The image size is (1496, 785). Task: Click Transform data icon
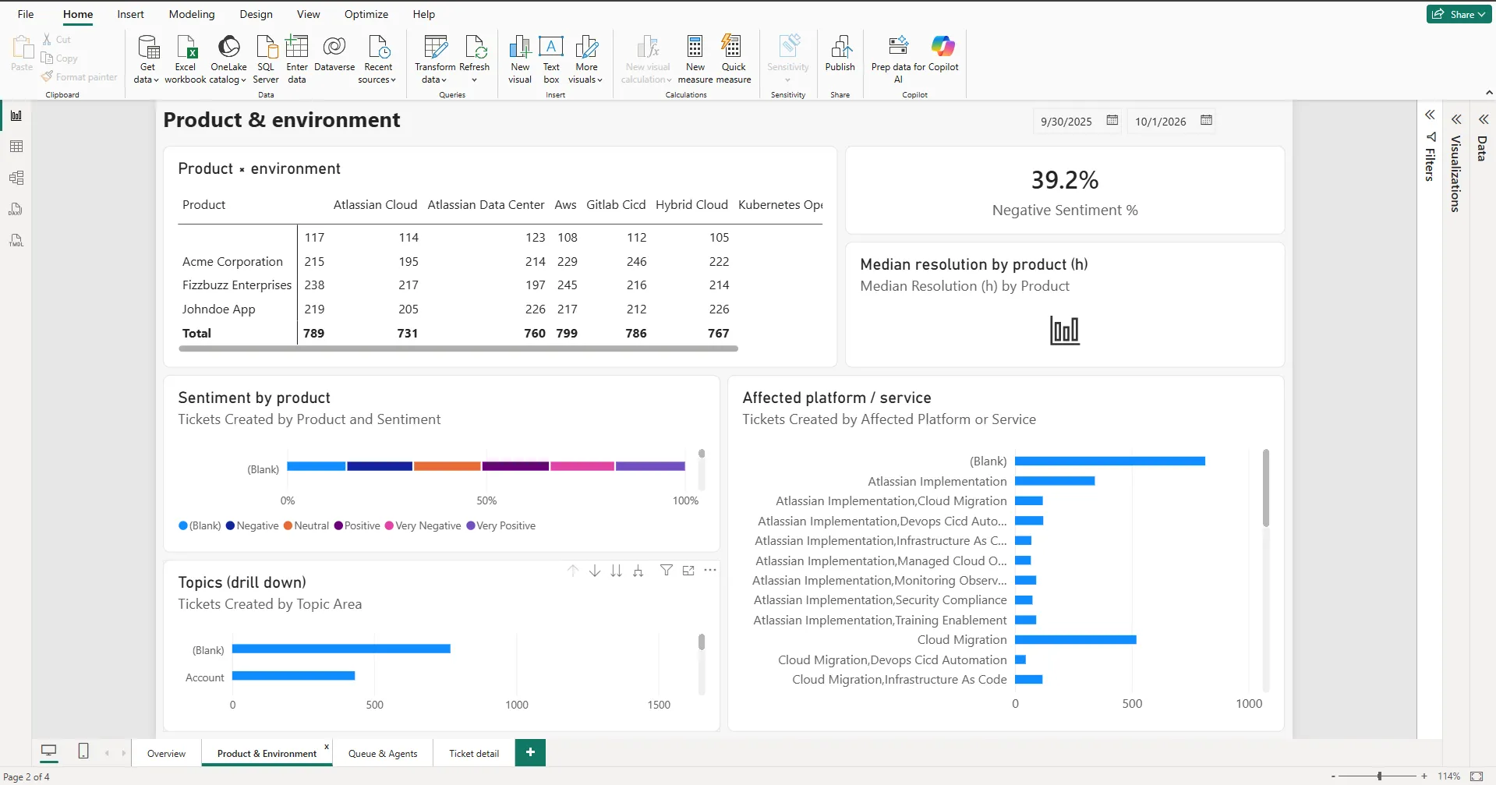tap(435, 47)
